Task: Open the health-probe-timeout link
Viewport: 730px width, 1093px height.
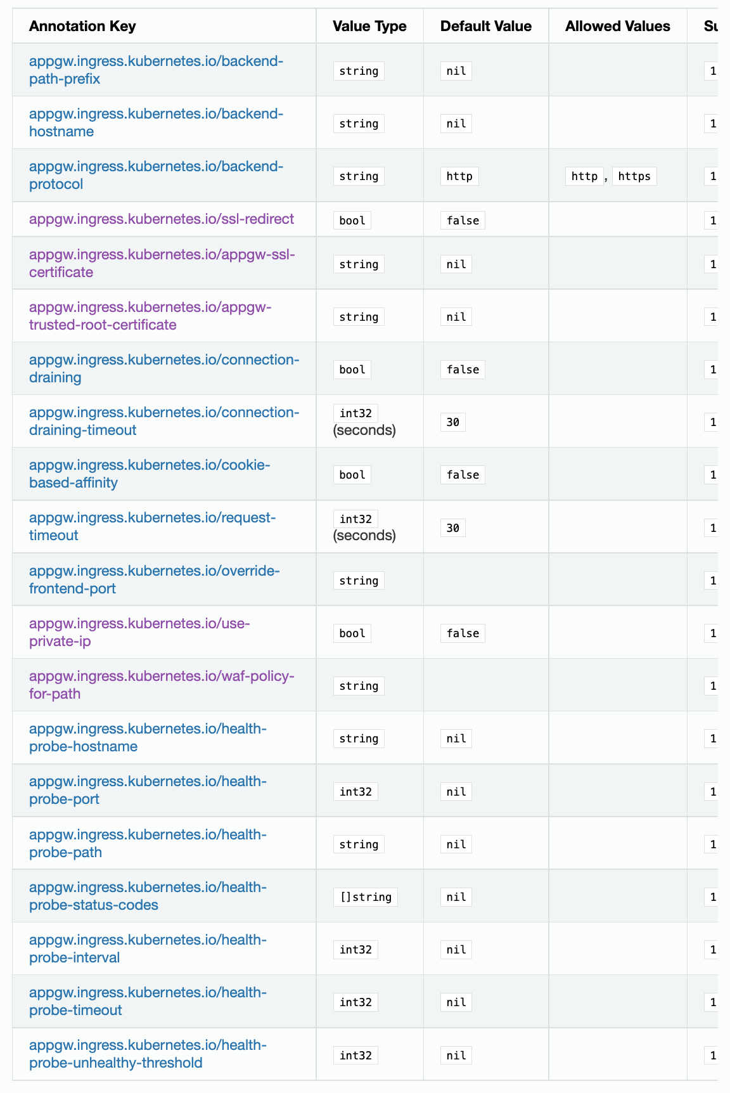Action: click(x=148, y=1001)
